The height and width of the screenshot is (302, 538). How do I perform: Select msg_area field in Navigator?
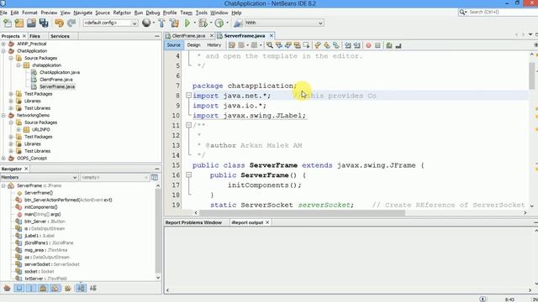(45, 250)
